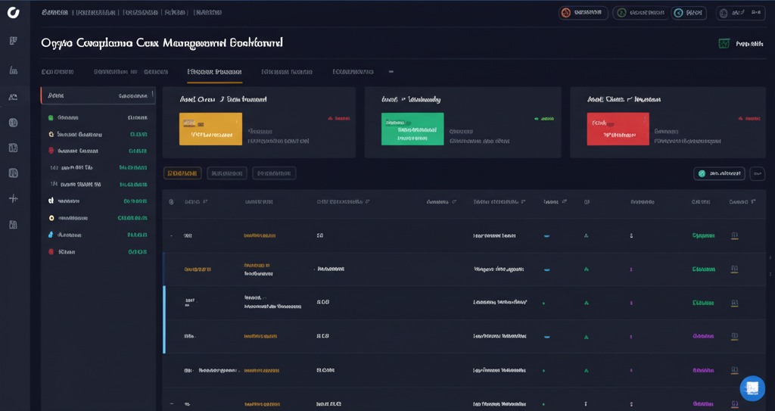Click the orange-icon pill in the top bar
This screenshot has width=775, height=411.
pos(583,13)
